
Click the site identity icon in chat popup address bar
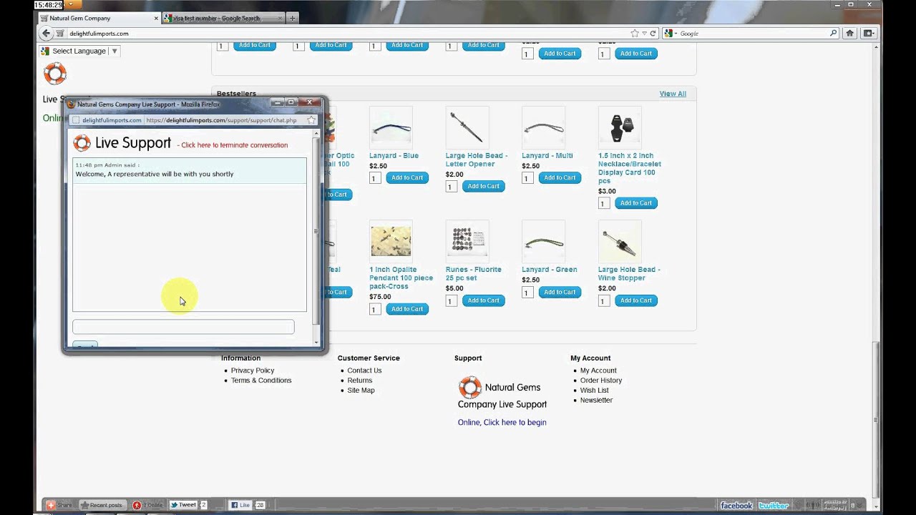(x=76, y=120)
